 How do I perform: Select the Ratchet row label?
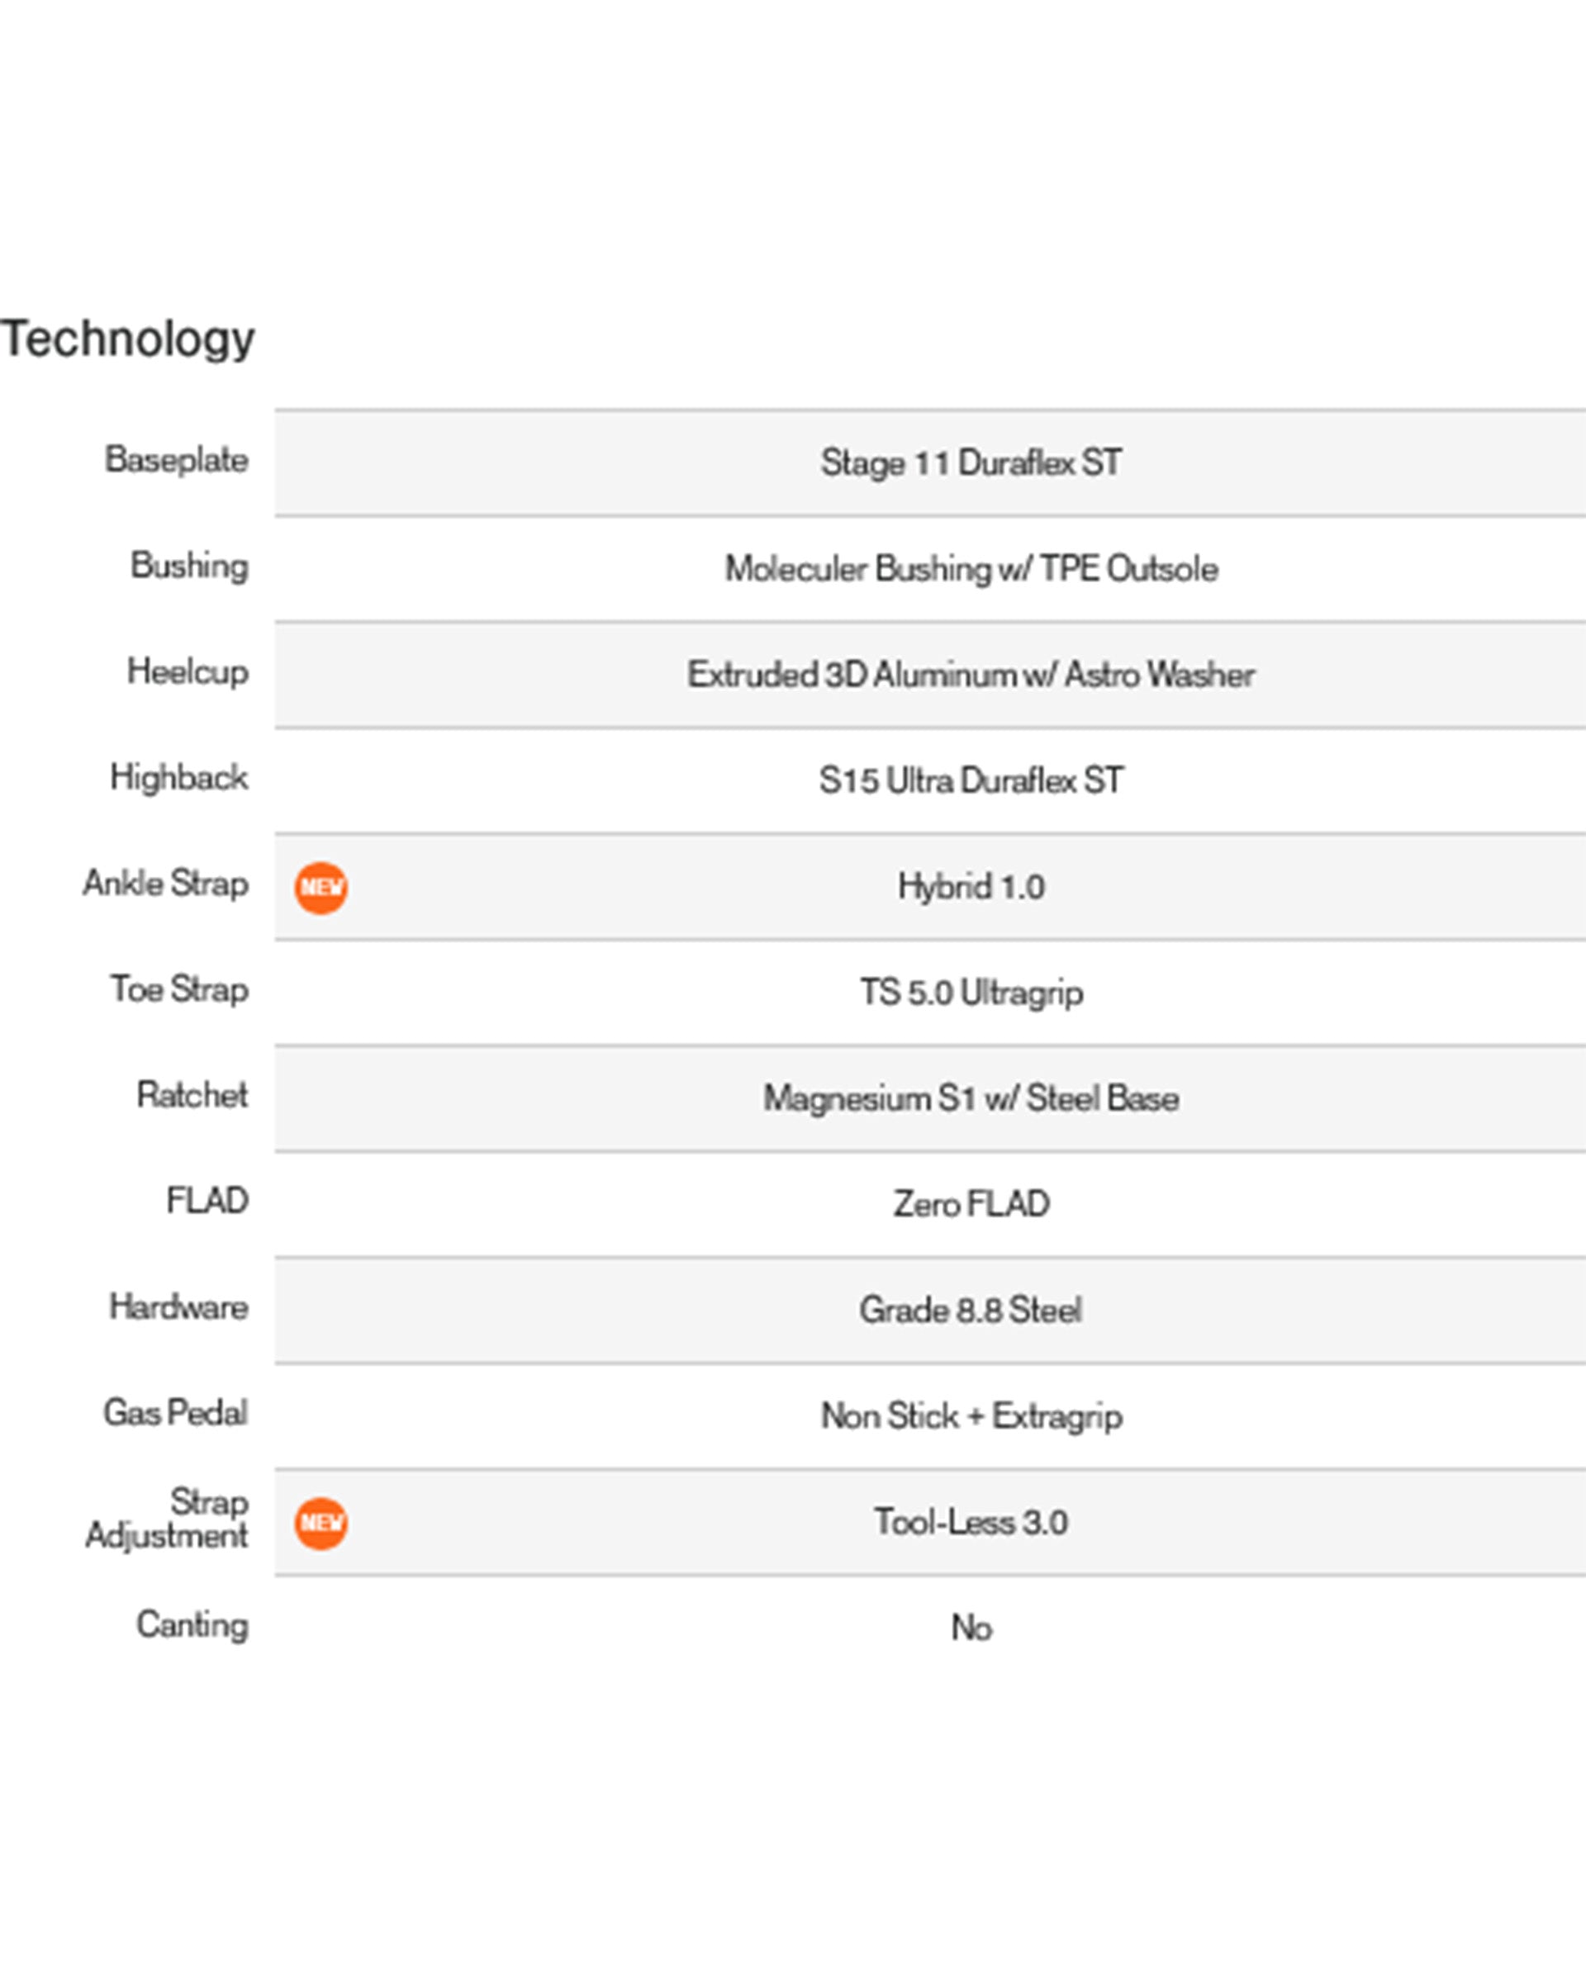[192, 1095]
